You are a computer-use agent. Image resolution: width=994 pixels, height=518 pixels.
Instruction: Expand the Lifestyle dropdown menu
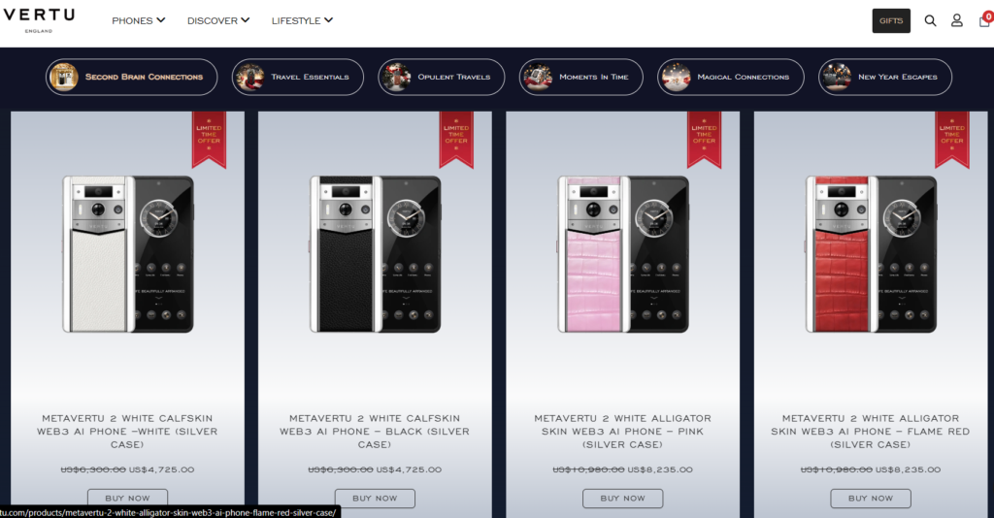(x=302, y=21)
